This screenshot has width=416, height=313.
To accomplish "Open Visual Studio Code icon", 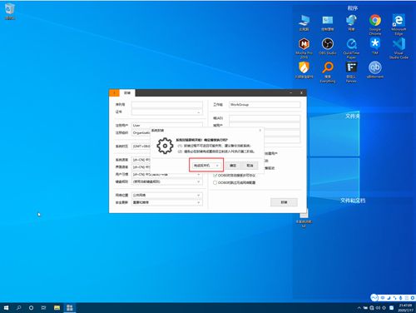I will [399, 48].
